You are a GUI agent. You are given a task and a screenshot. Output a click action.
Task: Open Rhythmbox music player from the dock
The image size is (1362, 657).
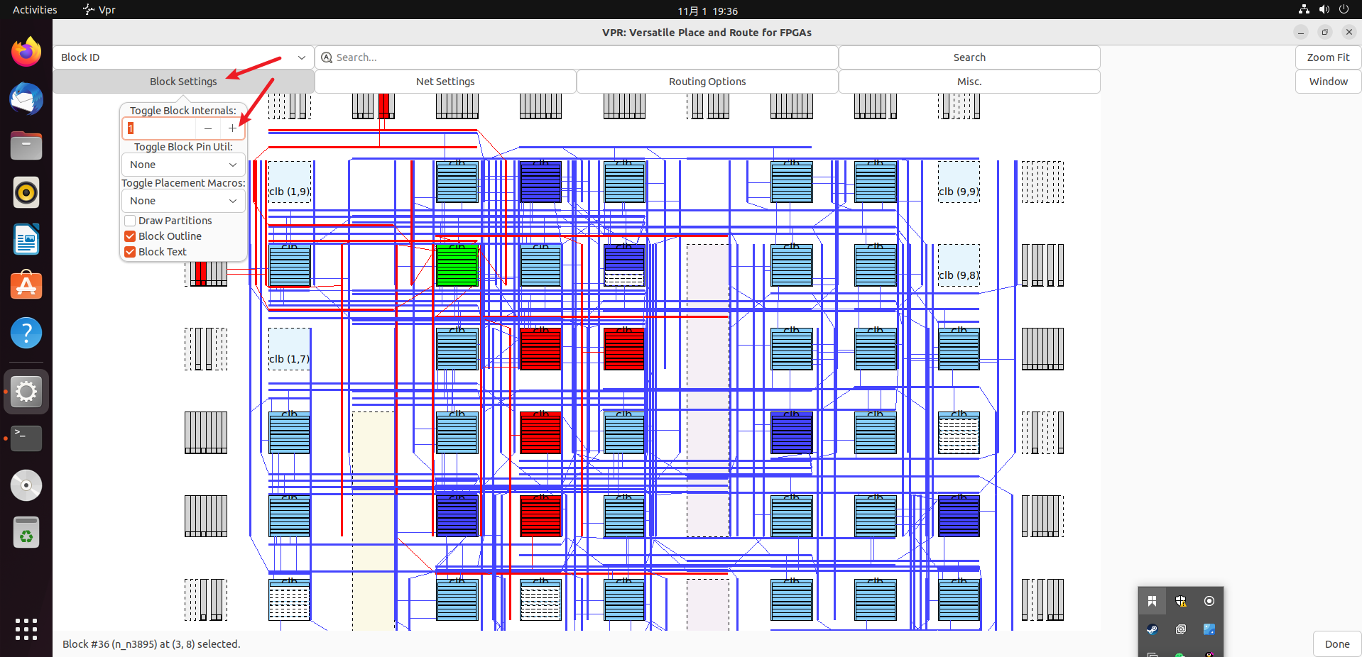coord(26,192)
